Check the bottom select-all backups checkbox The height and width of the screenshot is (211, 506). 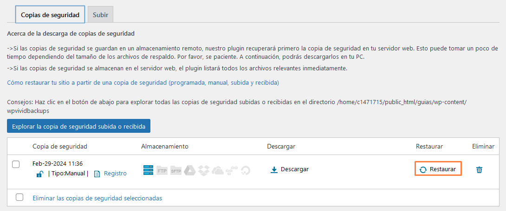point(19,197)
